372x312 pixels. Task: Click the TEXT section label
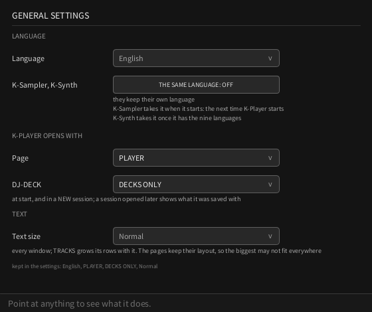coord(19,214)
